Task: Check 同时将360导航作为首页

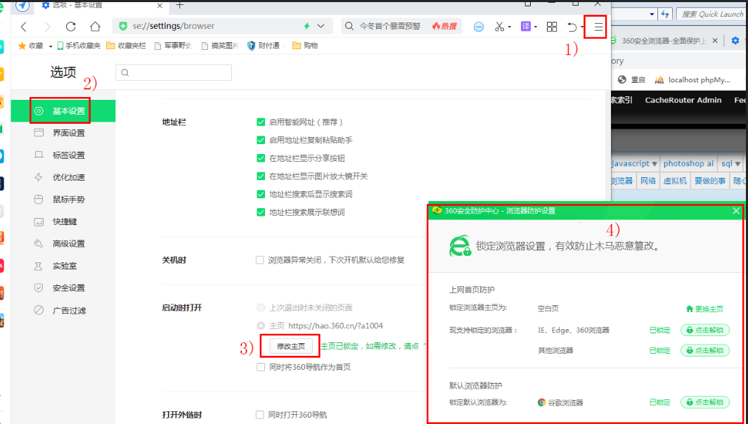Action: 260,367
